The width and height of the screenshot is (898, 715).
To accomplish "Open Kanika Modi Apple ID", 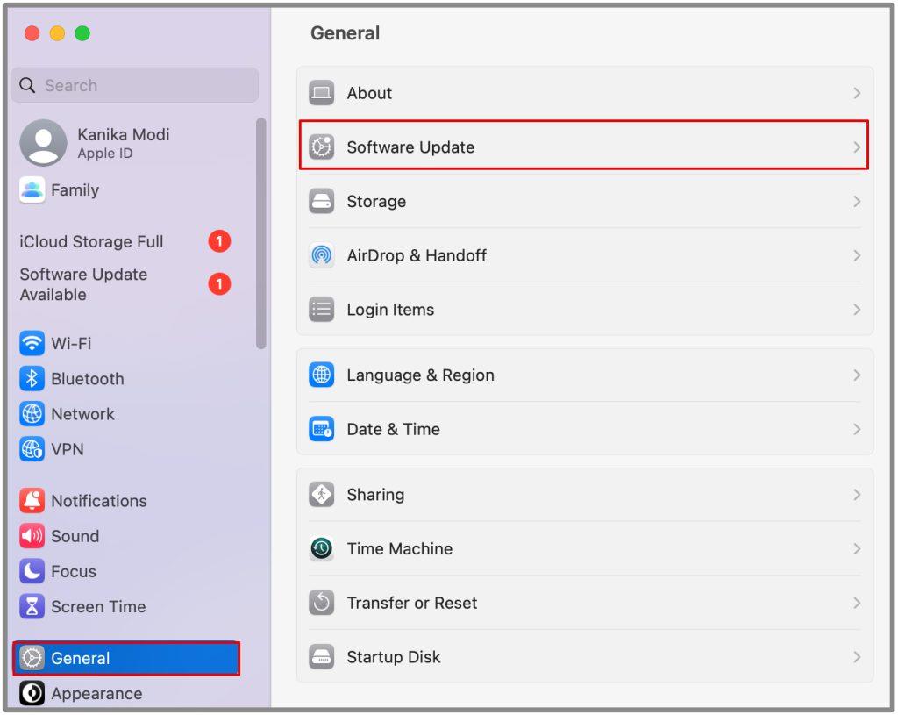I will pos(123,143).
